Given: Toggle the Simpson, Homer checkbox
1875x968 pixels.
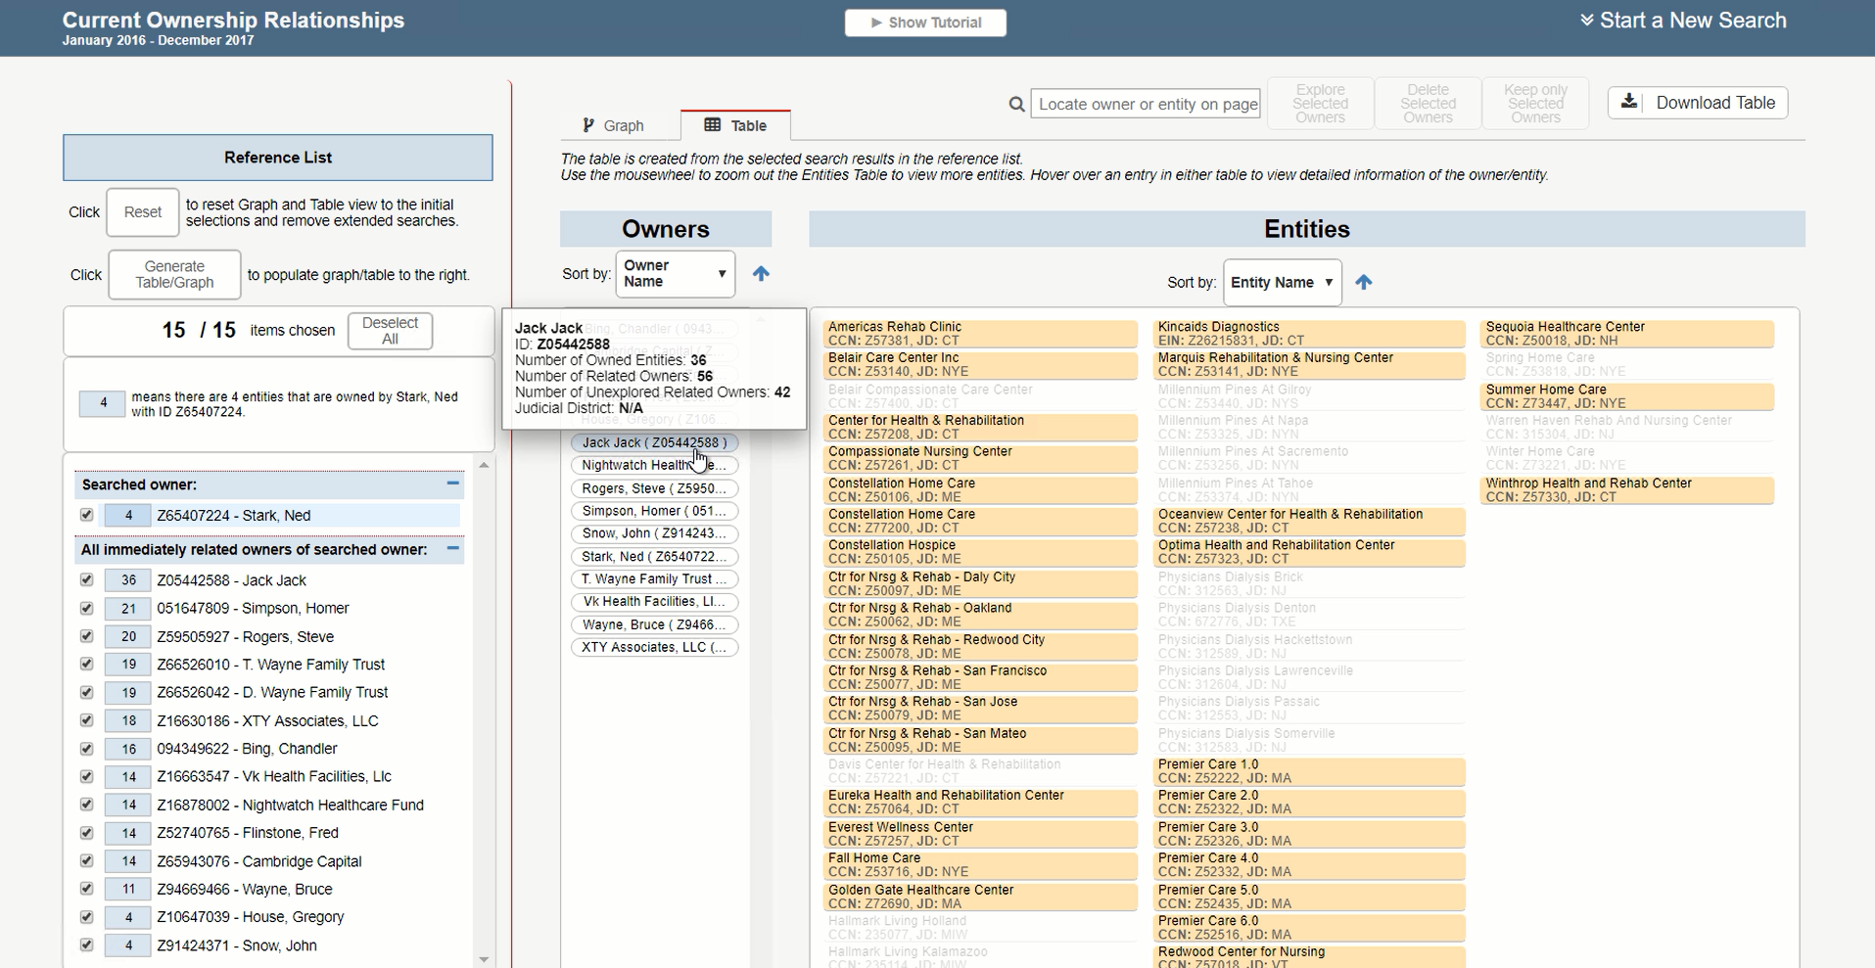Looking at the screenshot, I should 86,608.
